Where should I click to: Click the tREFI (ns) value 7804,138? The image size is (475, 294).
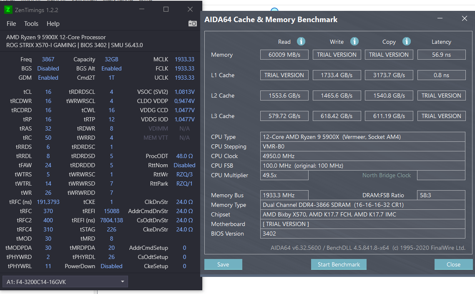pyautogui.click(x=111, y=221)
